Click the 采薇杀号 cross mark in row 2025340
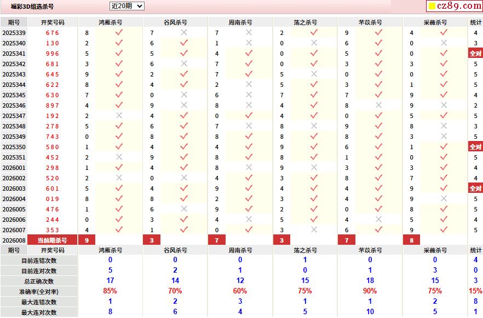Viewport: 483px width, 318px height. 444,43
